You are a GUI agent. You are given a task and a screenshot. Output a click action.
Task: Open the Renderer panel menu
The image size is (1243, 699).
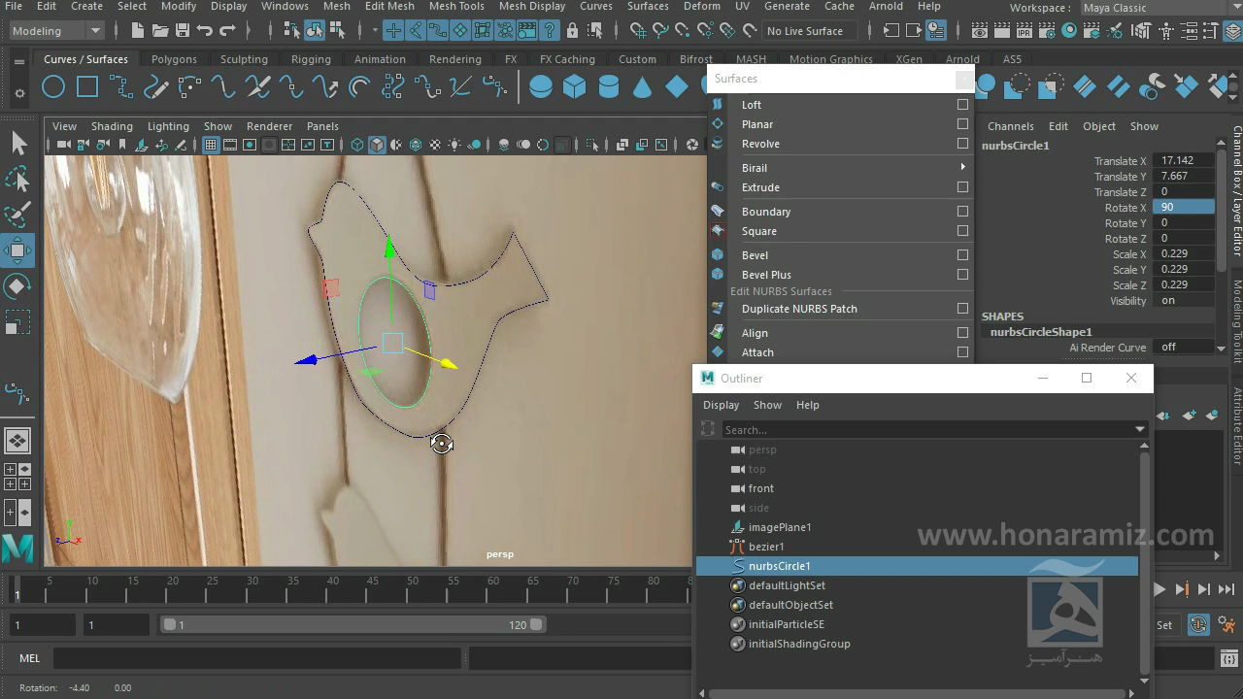tap(269, 126)
